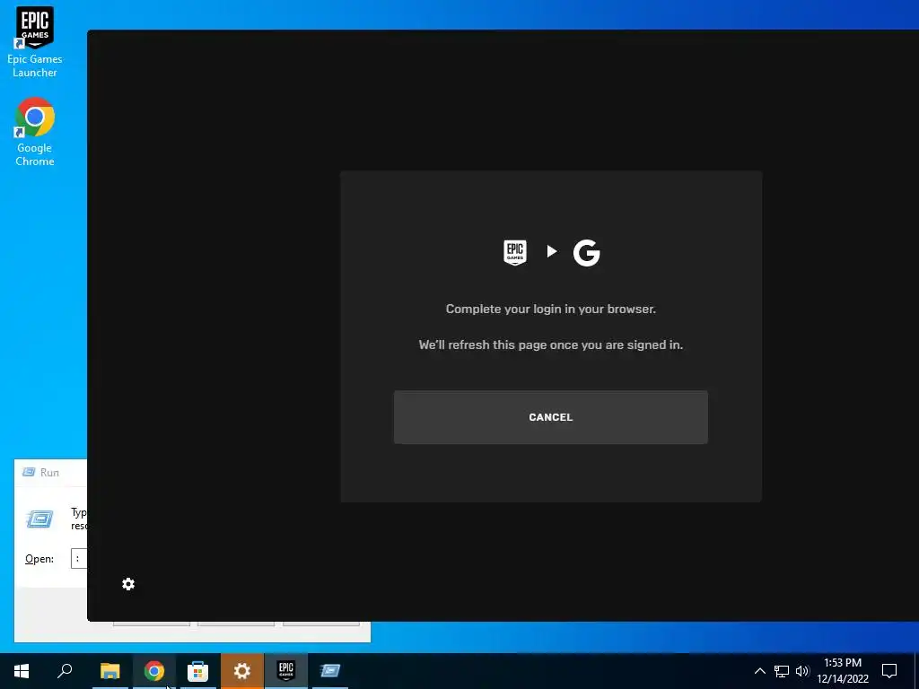Click the CANCEL button in login dialog
The image size is (919, 689).
coord(550,417)
